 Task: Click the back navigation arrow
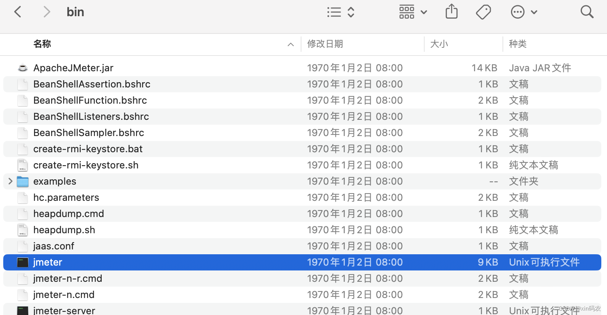(18, 12)
